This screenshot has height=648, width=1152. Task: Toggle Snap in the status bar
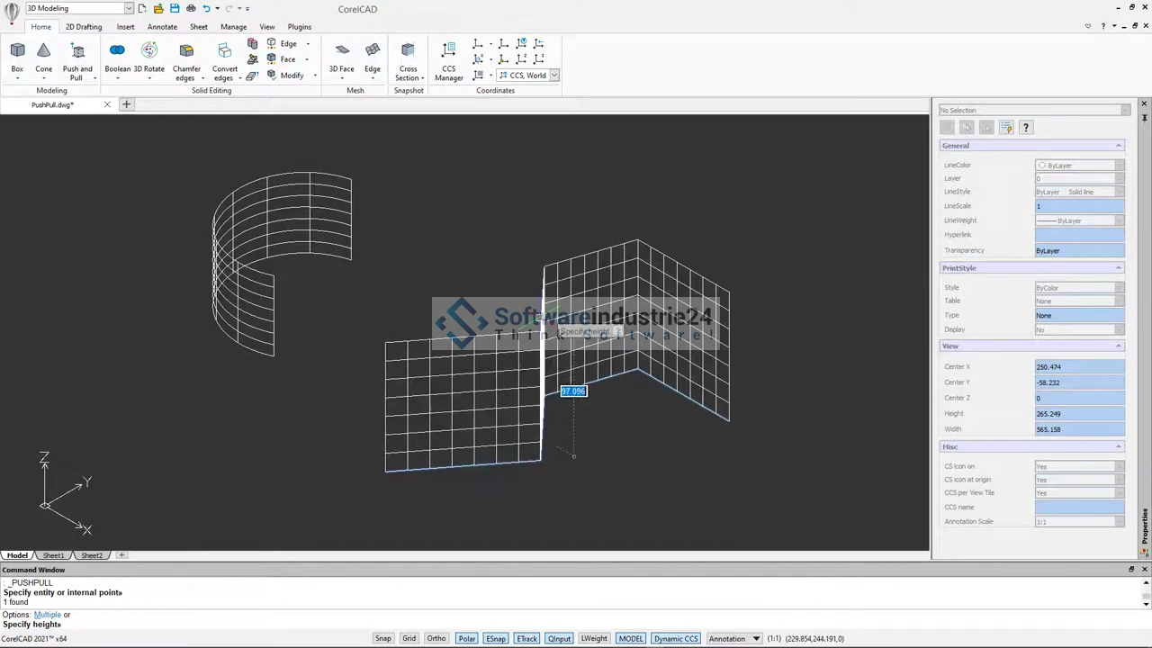[382, 639]
